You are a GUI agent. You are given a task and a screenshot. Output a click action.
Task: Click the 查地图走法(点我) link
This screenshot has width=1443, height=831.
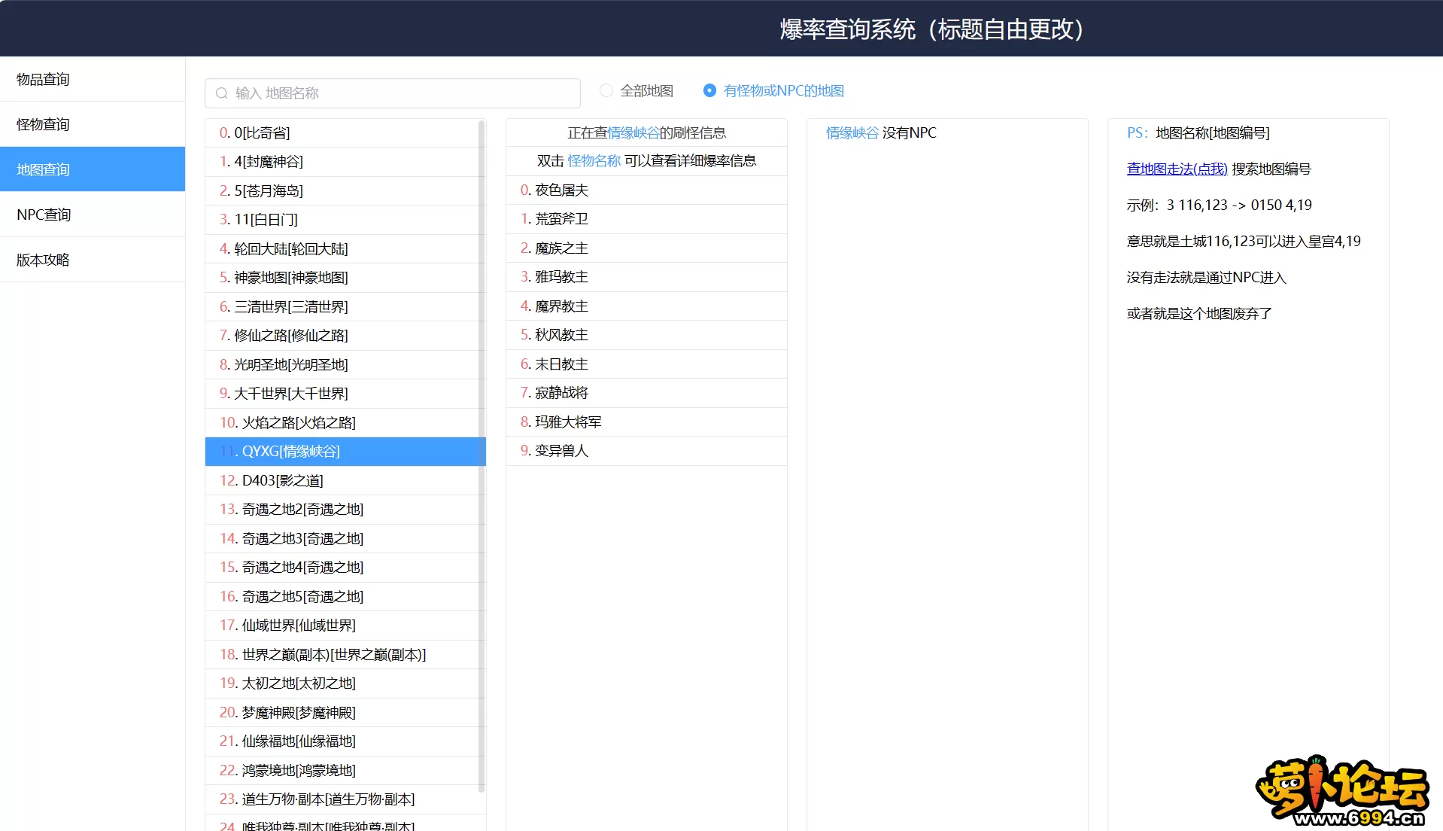click(x=1177, y=169)
